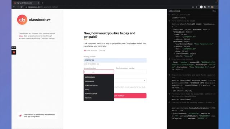Screen dimensions: 230x129
Task: Click status icon beside 'Fetching token' log entry
Action: click(169, 94)
